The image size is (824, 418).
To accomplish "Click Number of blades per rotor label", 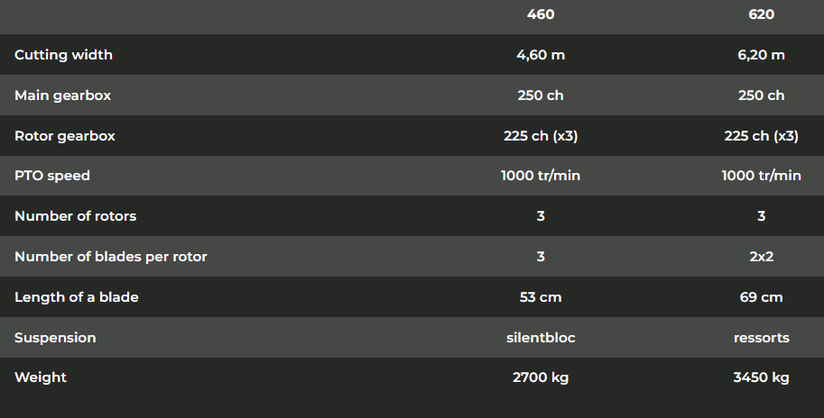I will (110, 257).
